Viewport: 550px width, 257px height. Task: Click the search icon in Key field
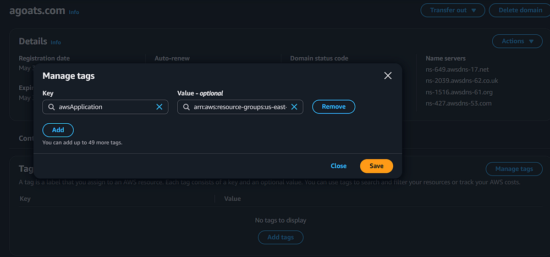pyautogui.click(x=51, y=107)
